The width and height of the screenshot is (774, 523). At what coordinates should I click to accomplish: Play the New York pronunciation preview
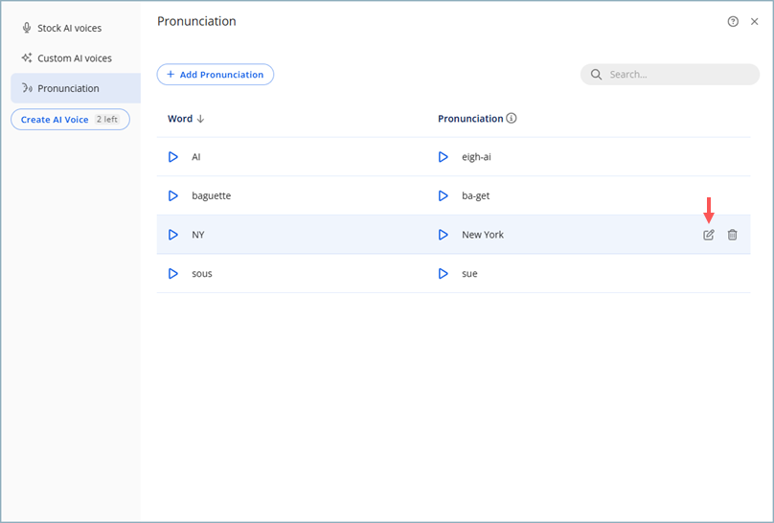pyautogui.click(x=443, y=235)
